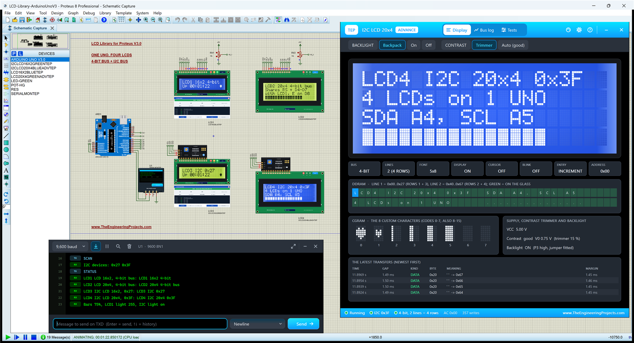Open the Display tab in LCD window
The image size is (634, 343).
457,30
